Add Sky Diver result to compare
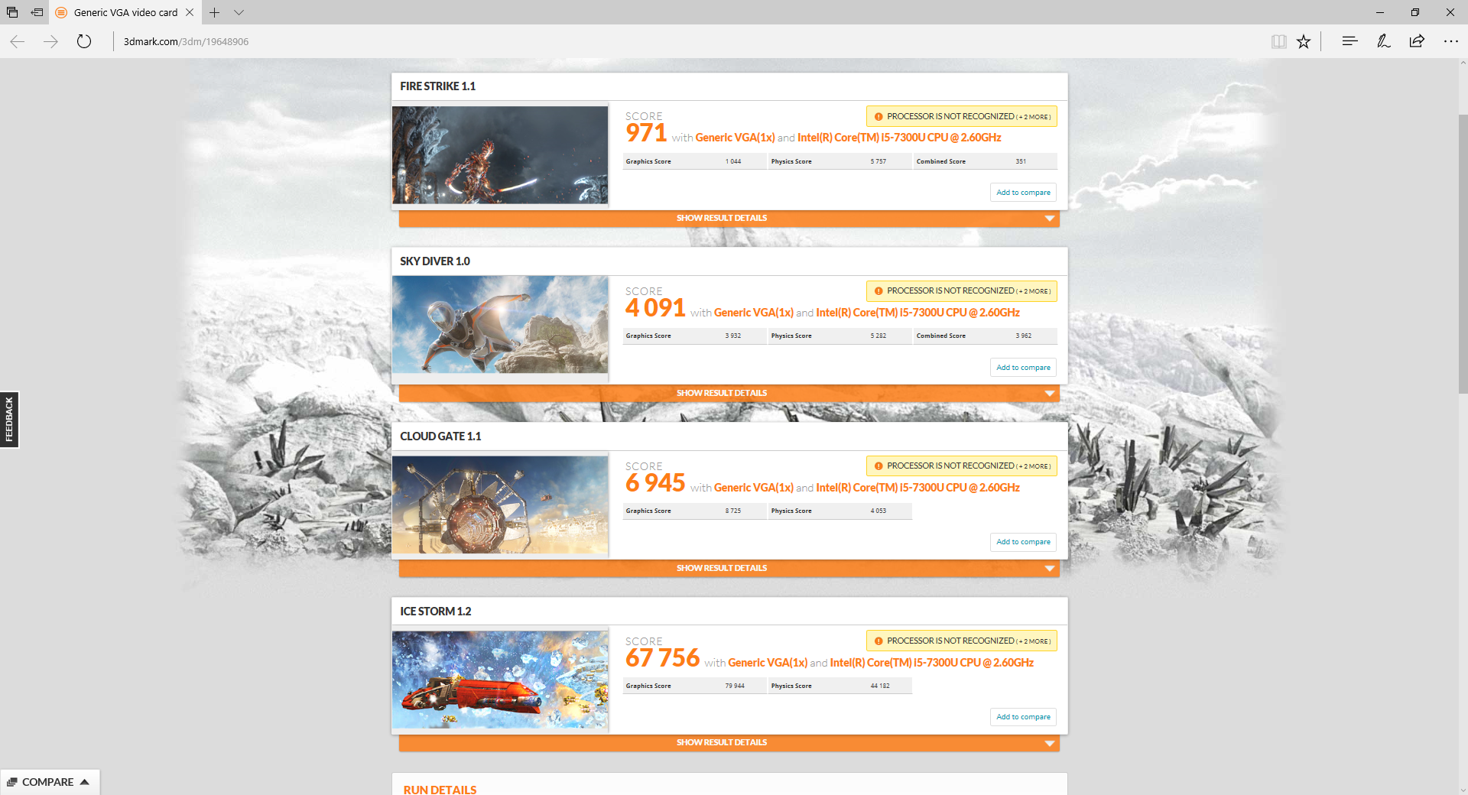This screenshot has height=795, width=1468. [x=1023, y=368]
